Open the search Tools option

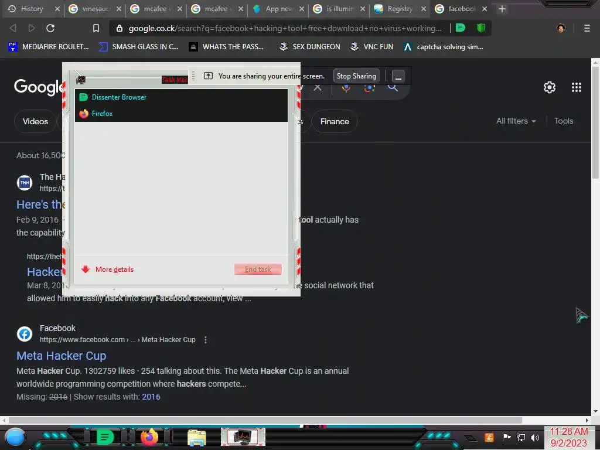click(563, 121)
